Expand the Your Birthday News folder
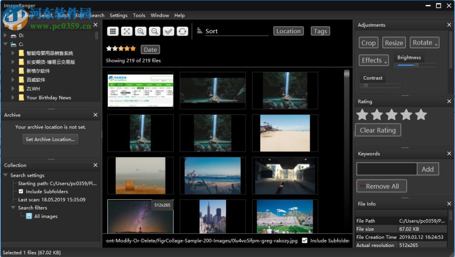 [x=13, y=98]
